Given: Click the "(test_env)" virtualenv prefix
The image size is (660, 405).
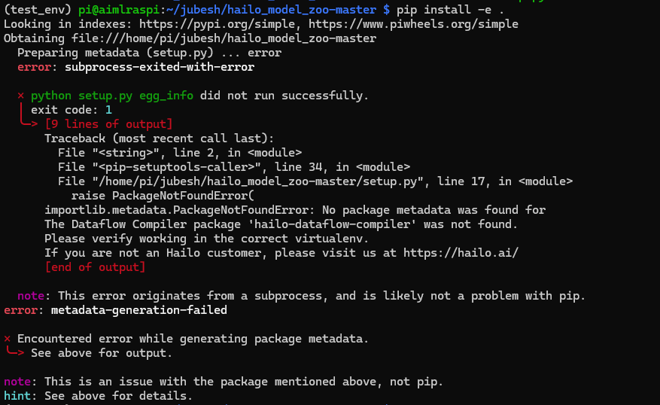Looking at the screenshot, I should click(38, 9).
